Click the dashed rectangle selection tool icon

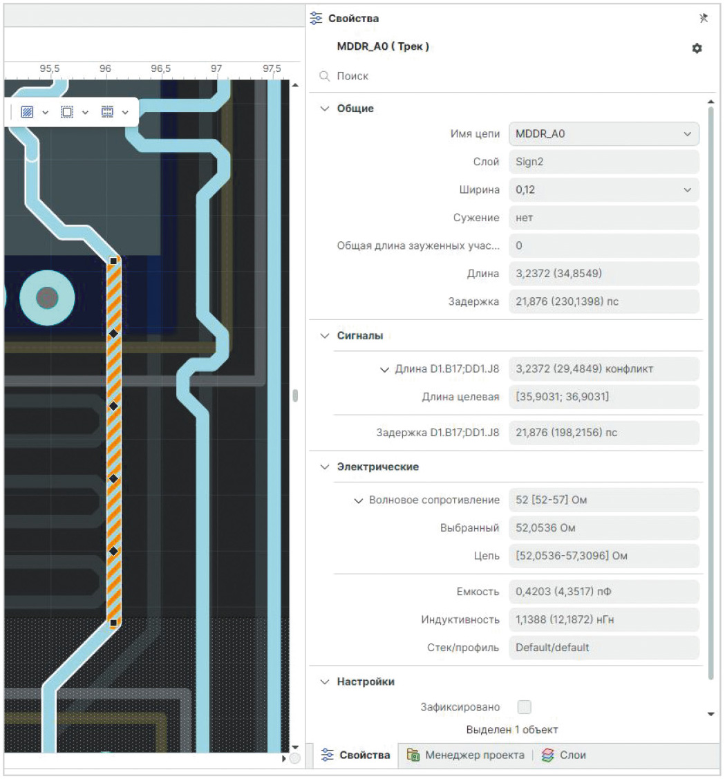click(x=67, y=112)
